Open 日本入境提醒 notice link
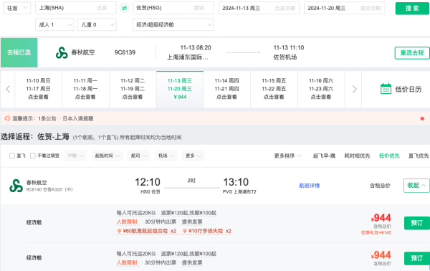The width and height of the screenshot is (430, 271). pyautogui.click(x=78, y=118)
